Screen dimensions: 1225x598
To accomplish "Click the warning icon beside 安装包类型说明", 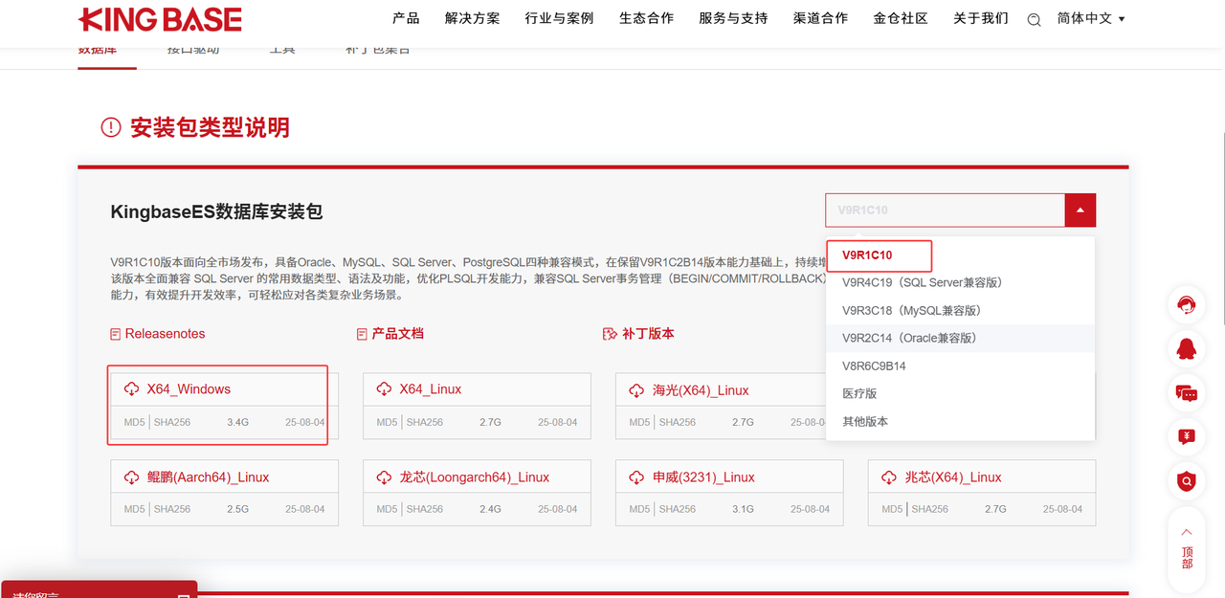I will (x=111, y=127).
